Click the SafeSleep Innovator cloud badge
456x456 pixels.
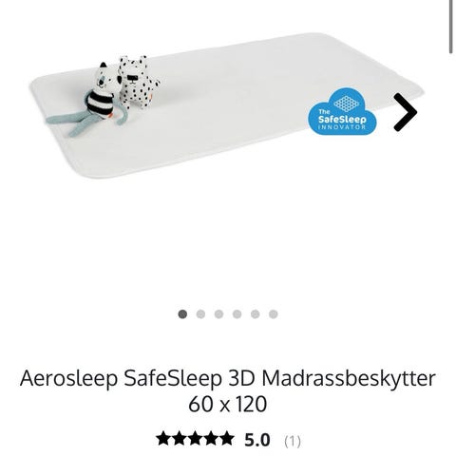tap(342, 111)
